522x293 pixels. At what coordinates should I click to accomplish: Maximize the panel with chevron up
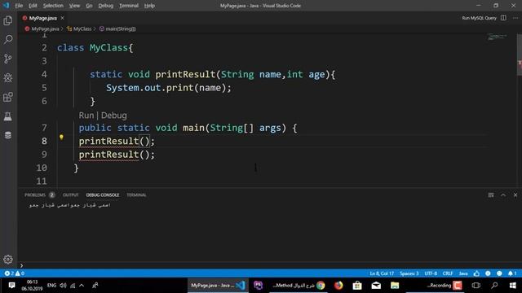[x=503, y=195]
